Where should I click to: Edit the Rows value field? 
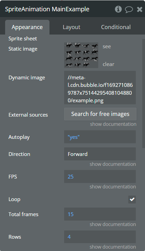pos(100,237)
